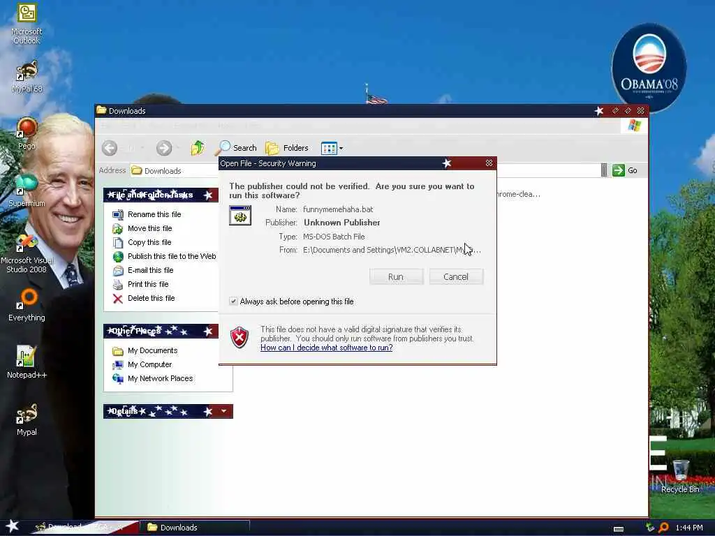Choose Publish this file to the Web
715x536 pixels.
[x=163, y=256]
